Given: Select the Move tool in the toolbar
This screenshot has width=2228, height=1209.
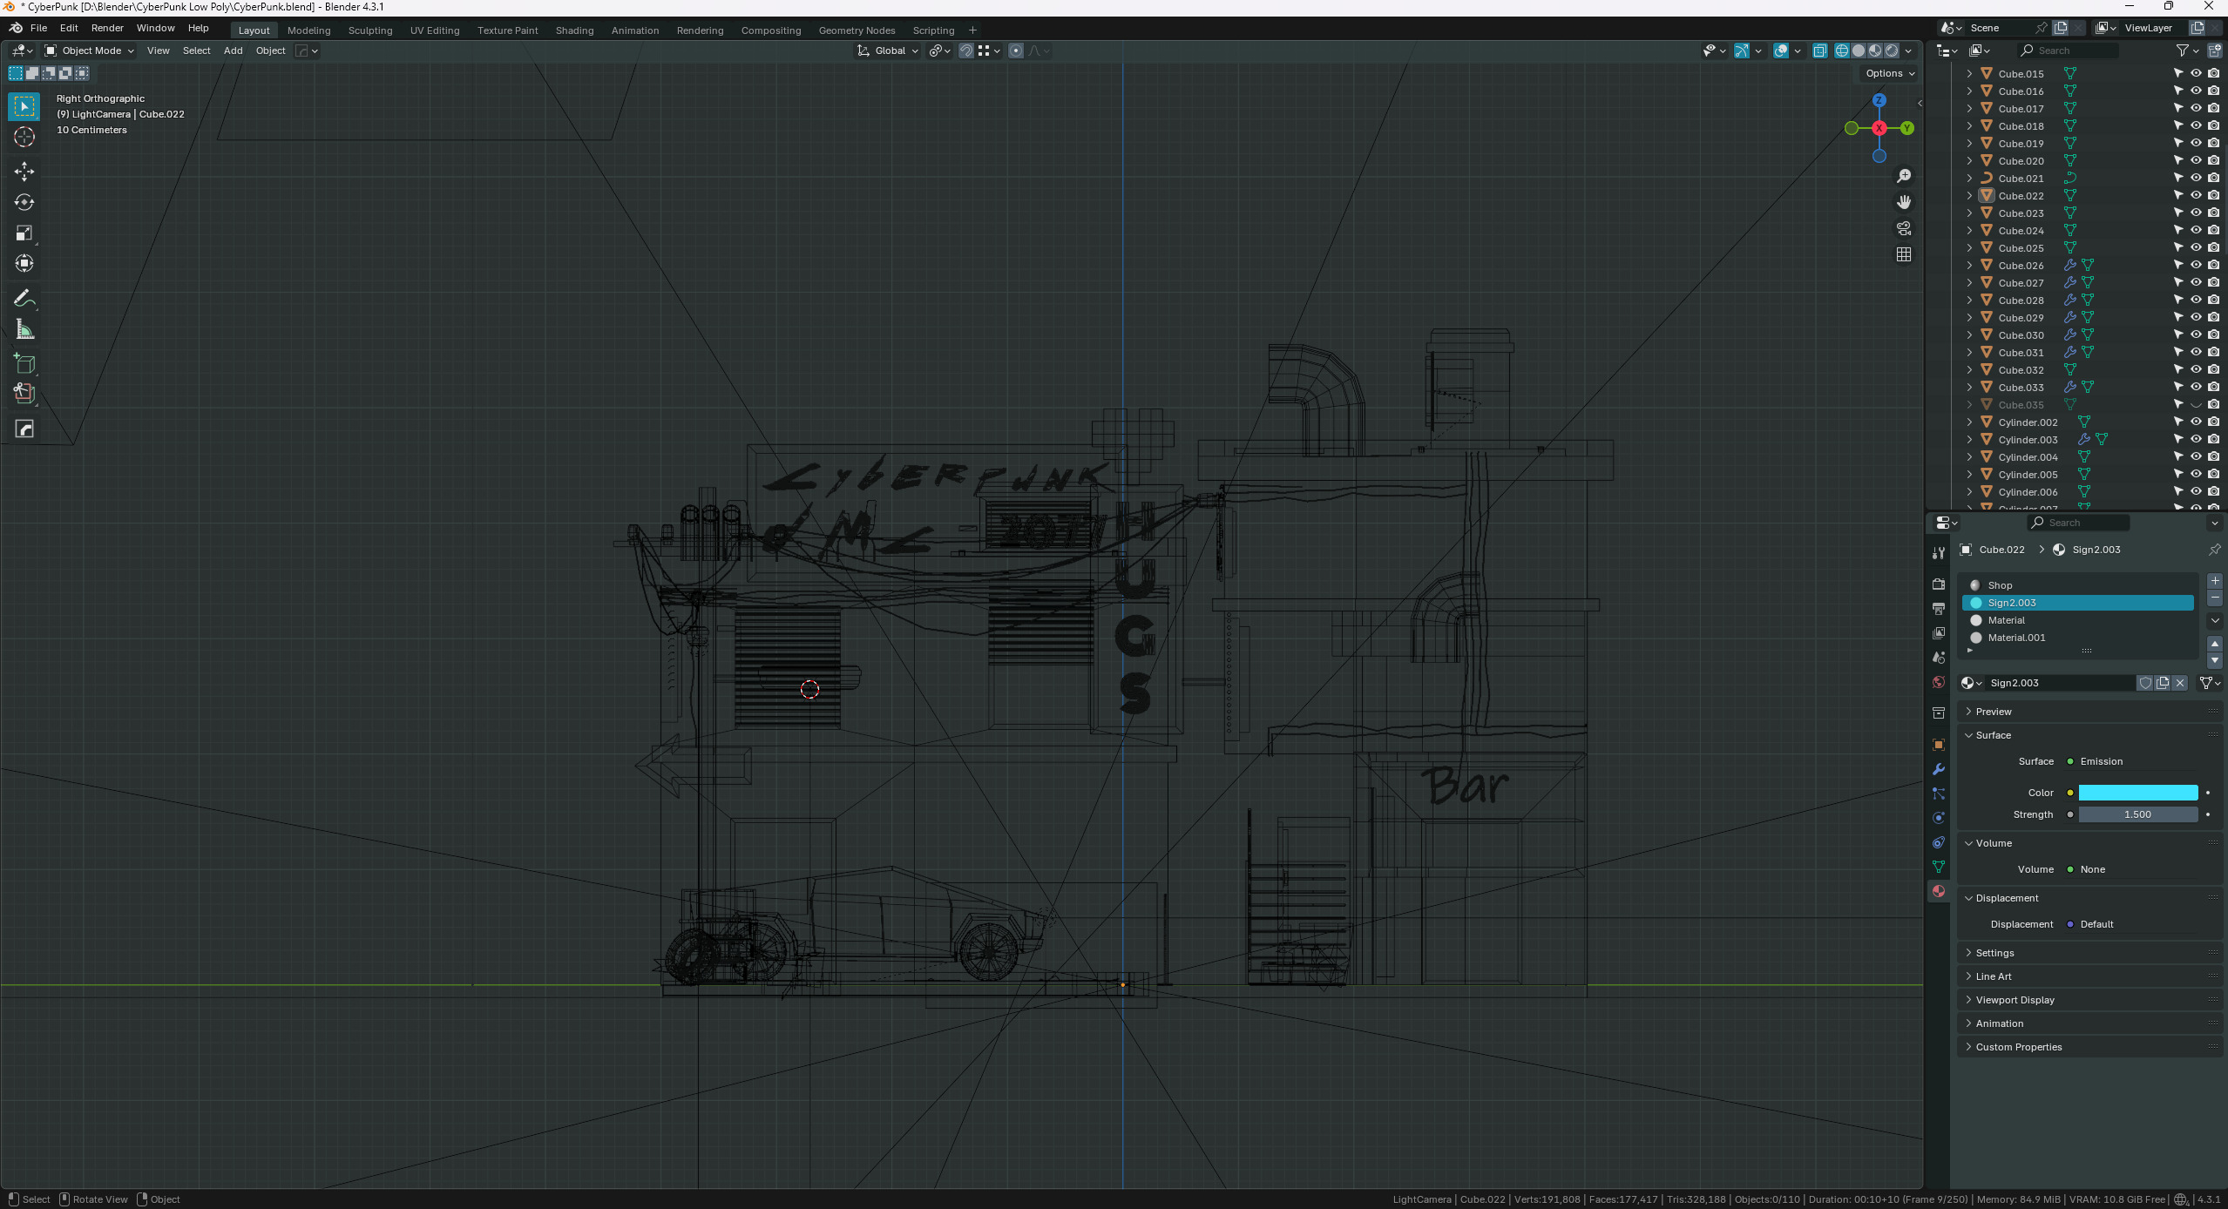Looking at the screenshot, I should [x=24, y=171].
